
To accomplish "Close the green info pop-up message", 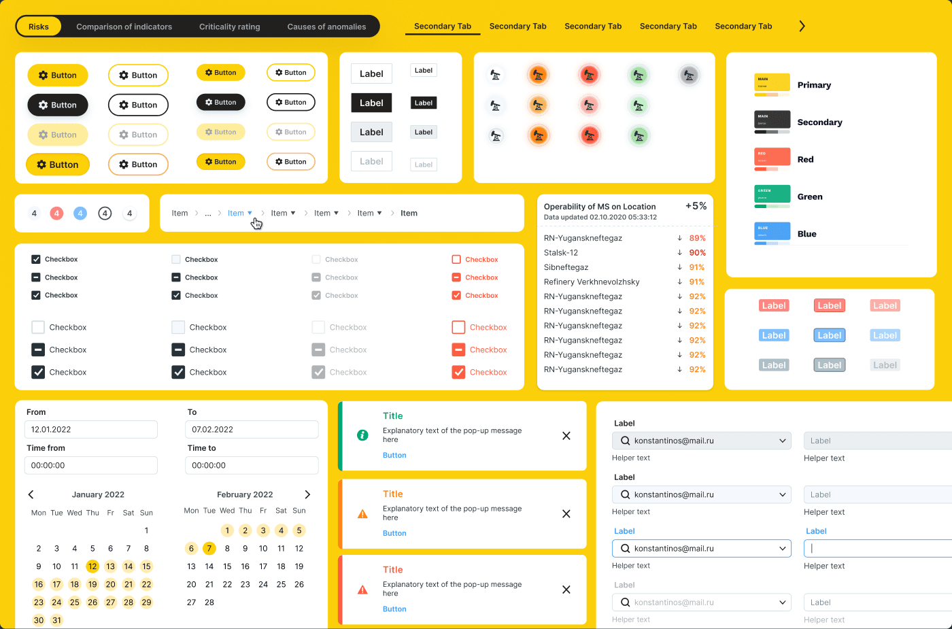I will tap(566, 436).
